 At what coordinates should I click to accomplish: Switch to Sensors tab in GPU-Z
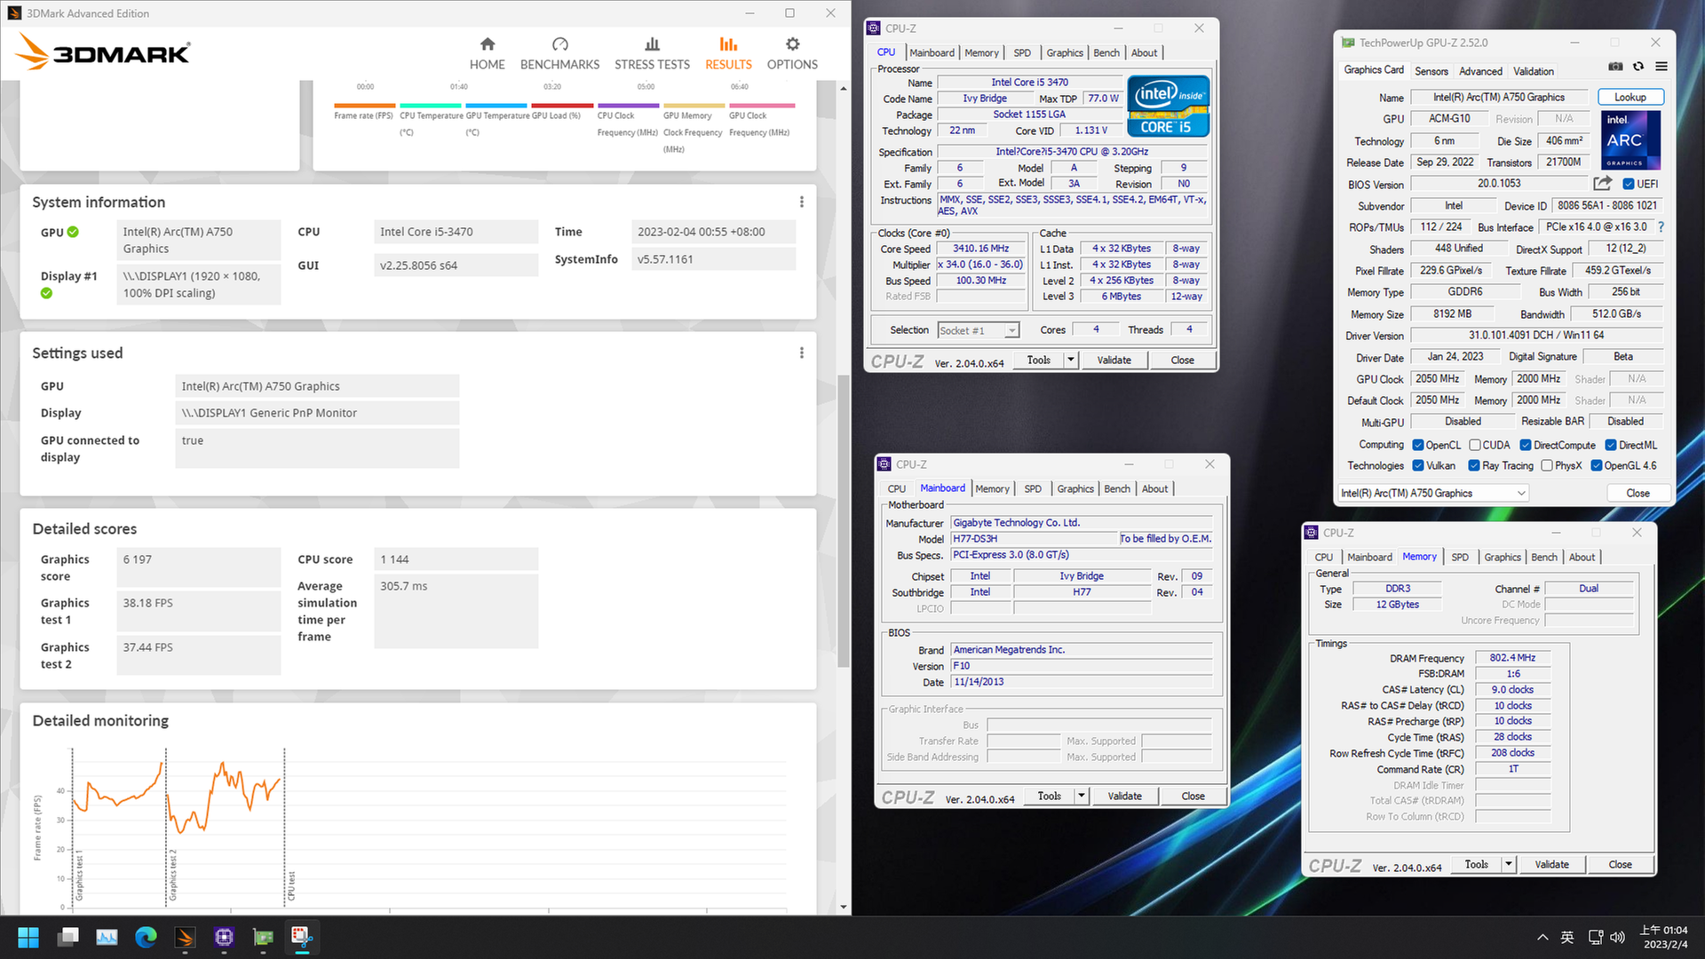(x=1431, y=71)
